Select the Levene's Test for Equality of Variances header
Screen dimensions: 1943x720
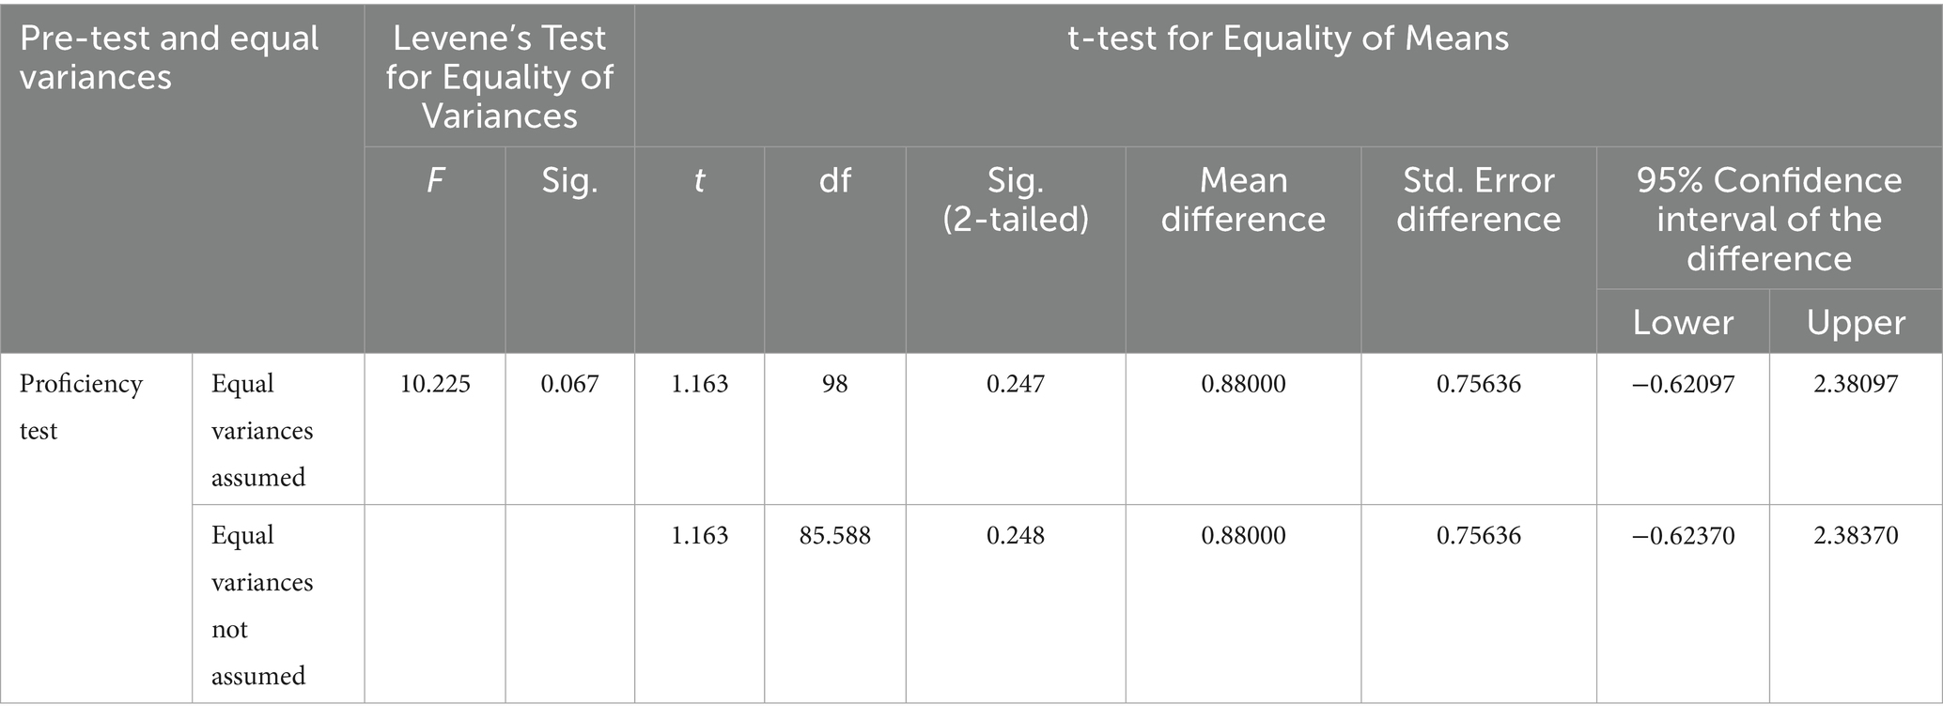(x=499, y=76)
